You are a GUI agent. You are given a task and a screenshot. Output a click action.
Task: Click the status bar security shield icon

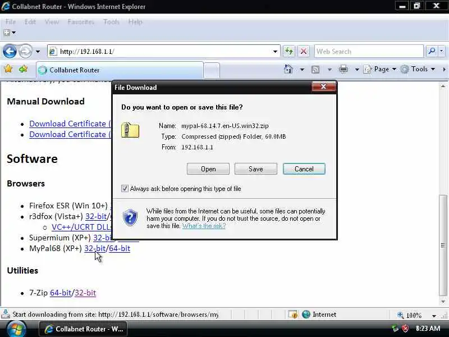[293, 315]
